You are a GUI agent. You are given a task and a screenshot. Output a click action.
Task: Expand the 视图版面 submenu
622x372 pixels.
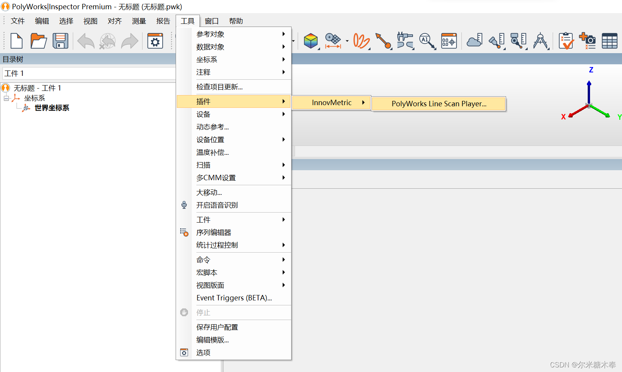[234, 285]
